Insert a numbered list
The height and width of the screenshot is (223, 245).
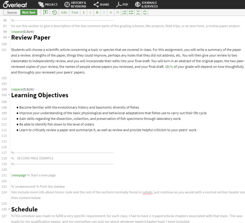point(124,13)
